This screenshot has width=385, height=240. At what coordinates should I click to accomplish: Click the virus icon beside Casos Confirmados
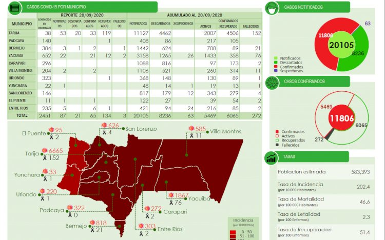point(272,83)
